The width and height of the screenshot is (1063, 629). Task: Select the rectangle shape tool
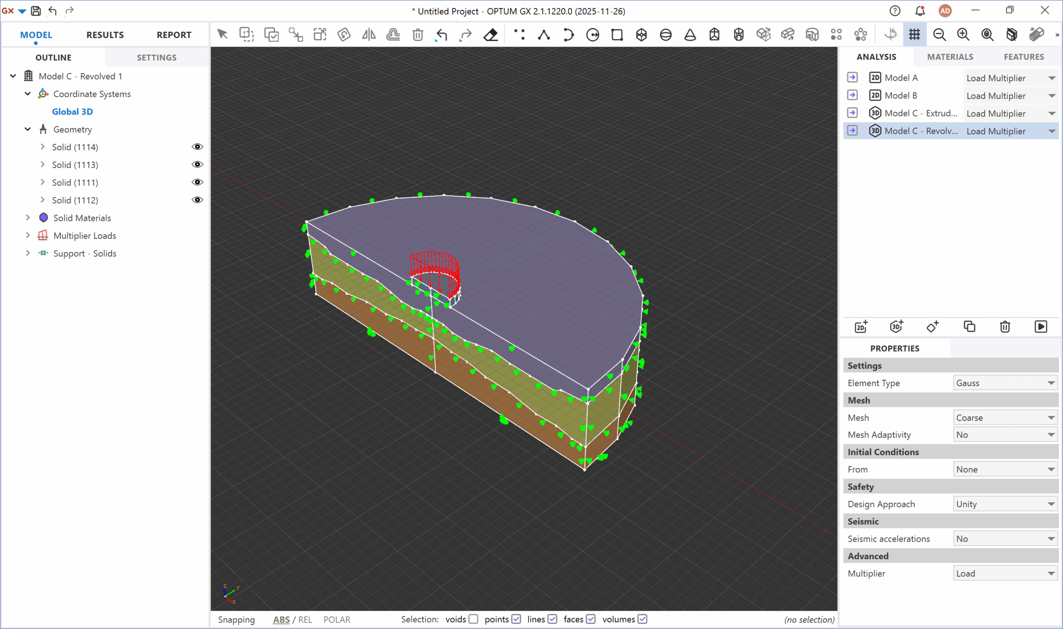coord(617,35)
